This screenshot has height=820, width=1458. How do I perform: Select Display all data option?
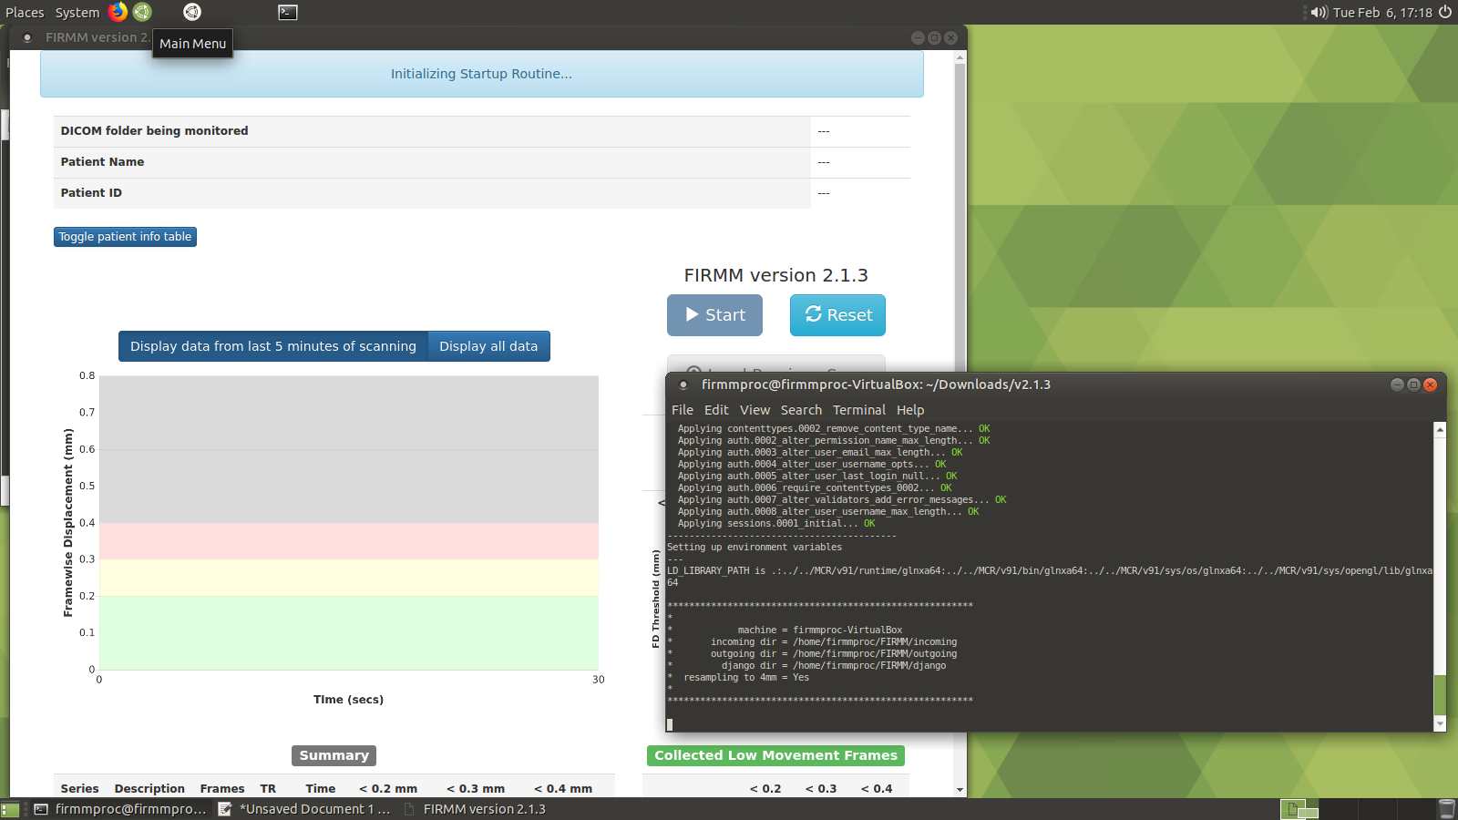click(488, 346)
